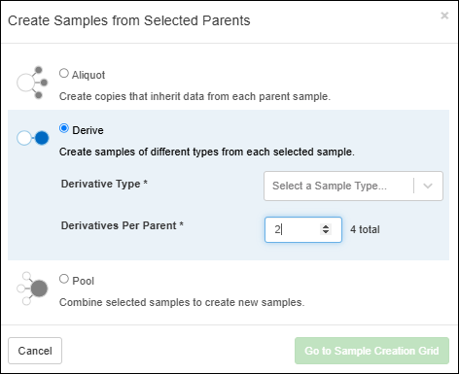Click the Derivatives Per Parent field label
This screenshot has height=374, width=459.
(x=123, y=225)
